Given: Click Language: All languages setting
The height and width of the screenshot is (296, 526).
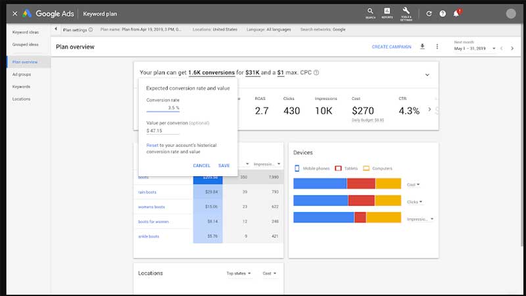Looking at the screenshot, I should 269,30.
